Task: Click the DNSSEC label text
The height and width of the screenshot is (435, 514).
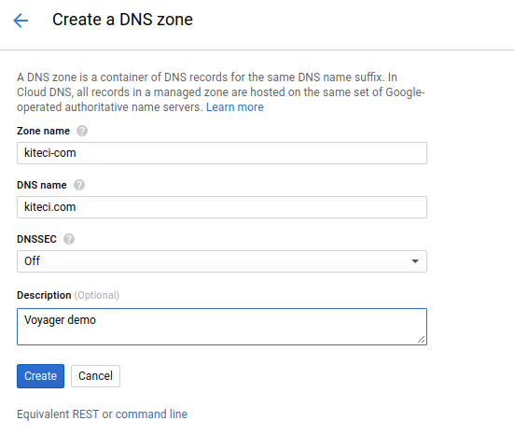Action: pyautogui.click(x=36, y=239)
